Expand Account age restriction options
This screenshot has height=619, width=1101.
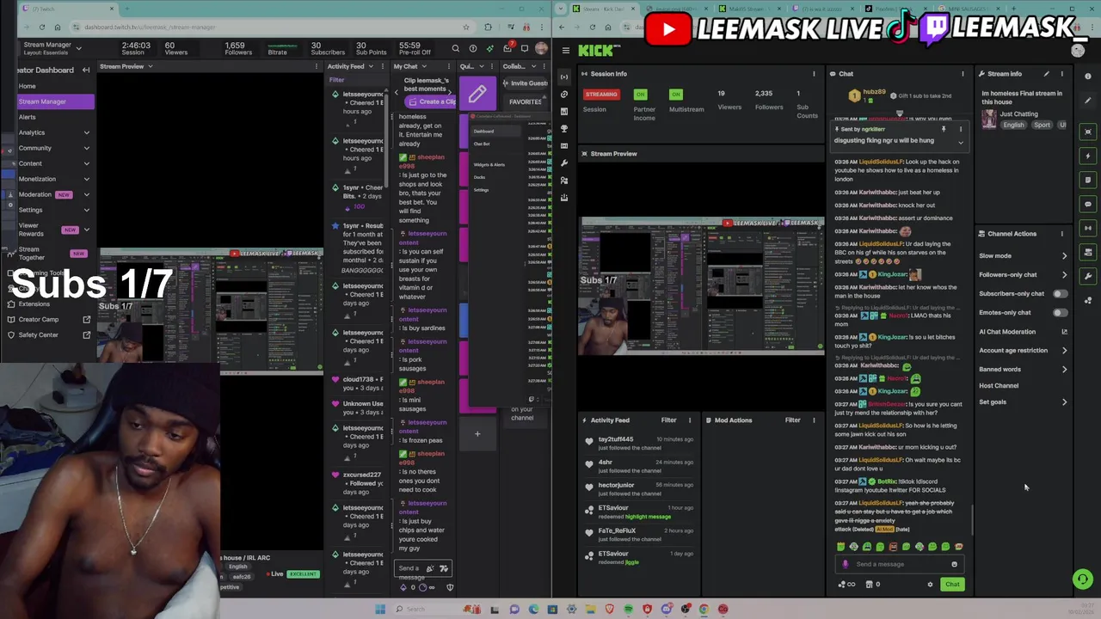point(1064,351)
